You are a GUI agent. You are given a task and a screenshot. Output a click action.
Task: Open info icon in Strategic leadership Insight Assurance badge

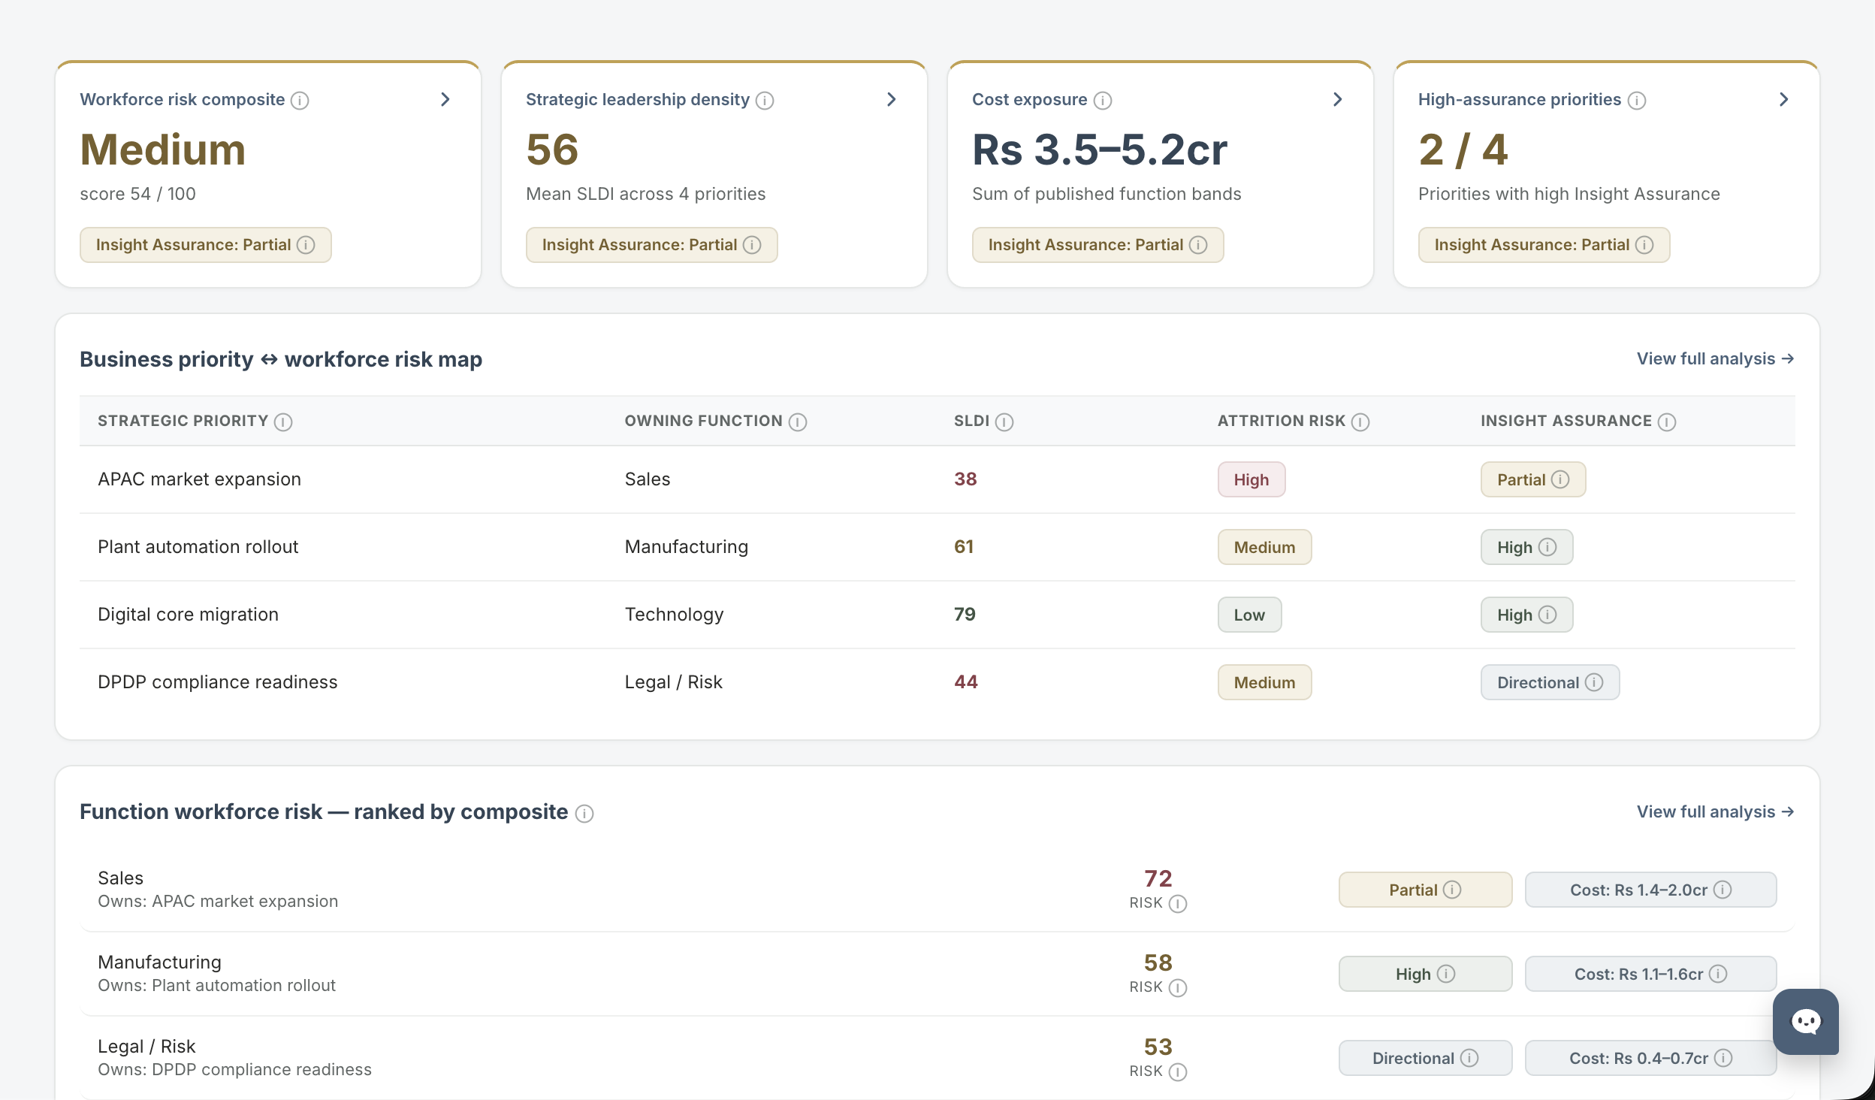(752, 245)
